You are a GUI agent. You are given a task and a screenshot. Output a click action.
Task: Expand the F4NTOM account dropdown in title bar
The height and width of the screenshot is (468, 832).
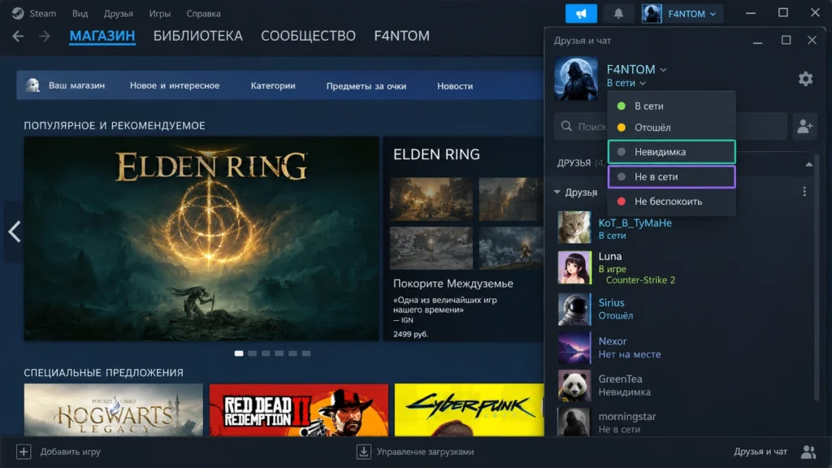pyautogui.click(x=691, y=14)
